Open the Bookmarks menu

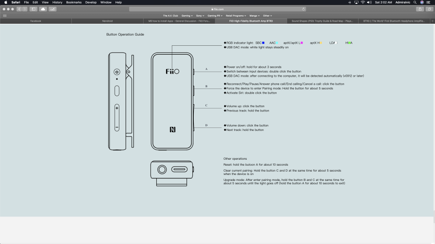click(x=74, y=2)
